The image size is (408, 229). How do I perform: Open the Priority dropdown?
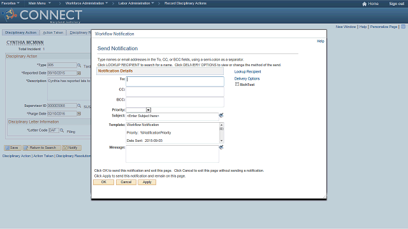tap(149, 110)
